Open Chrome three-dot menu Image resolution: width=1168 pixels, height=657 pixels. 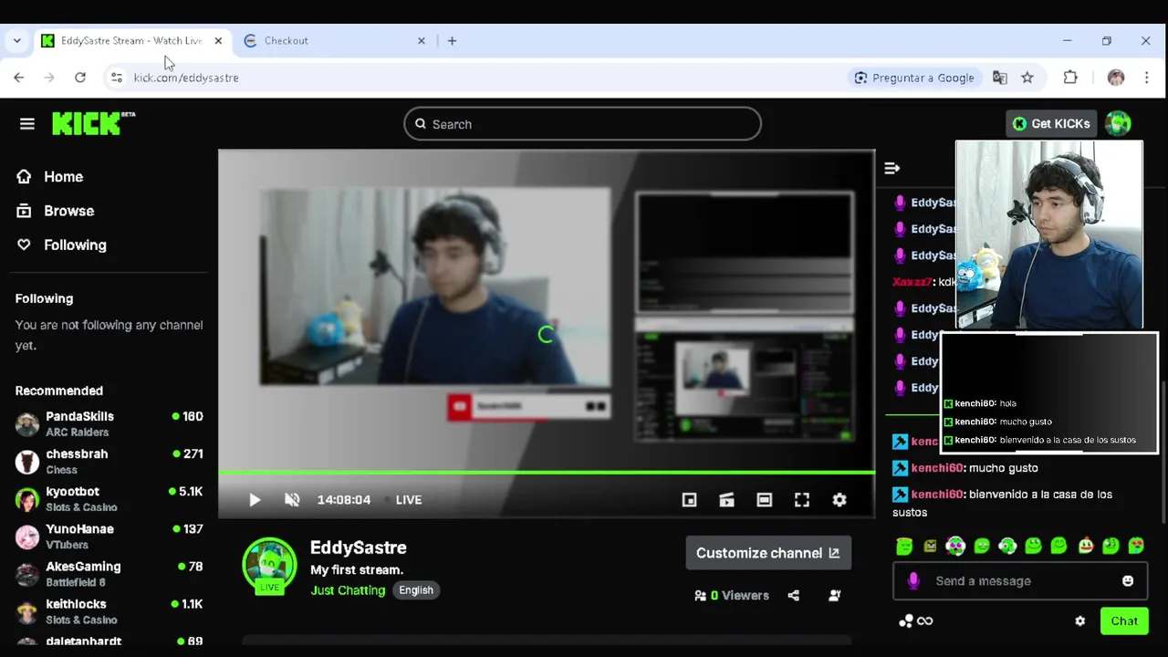(1147, 78)
